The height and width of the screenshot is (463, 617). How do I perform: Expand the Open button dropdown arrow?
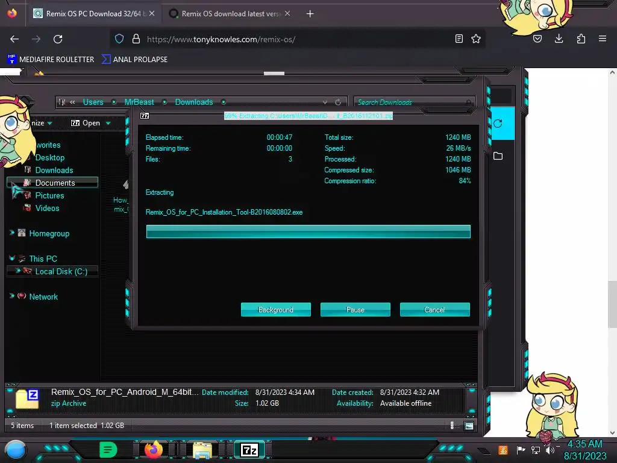[x=108, y=123]
